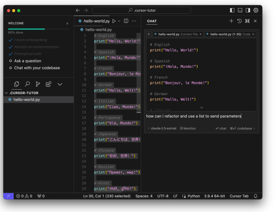Send the message with chat

221,128
